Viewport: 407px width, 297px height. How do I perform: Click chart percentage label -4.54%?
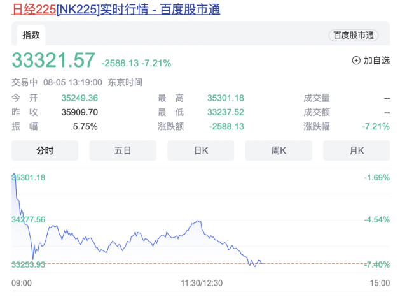click(377, 220)
